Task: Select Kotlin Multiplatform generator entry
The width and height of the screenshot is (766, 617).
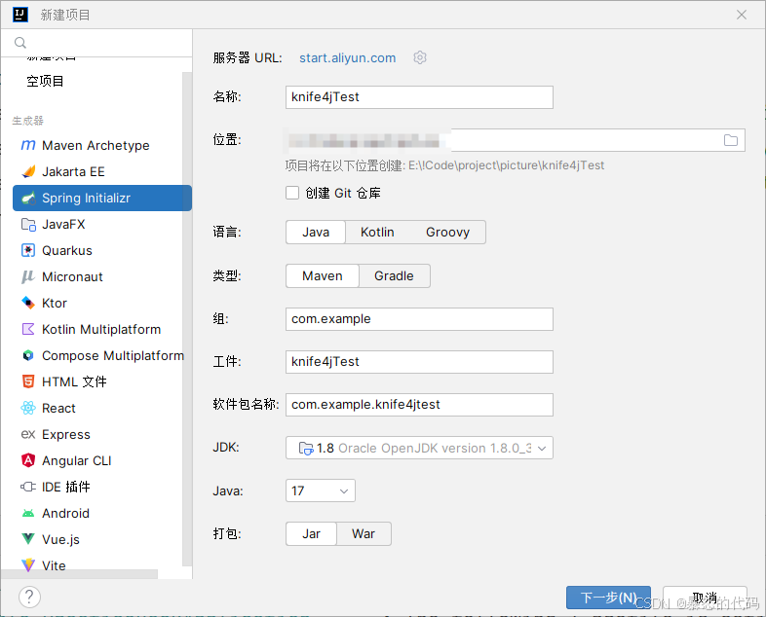Action: 101,329
